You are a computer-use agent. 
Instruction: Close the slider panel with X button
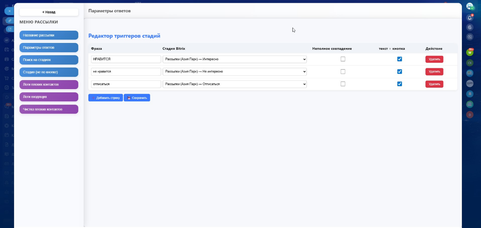tap(9, 11)
